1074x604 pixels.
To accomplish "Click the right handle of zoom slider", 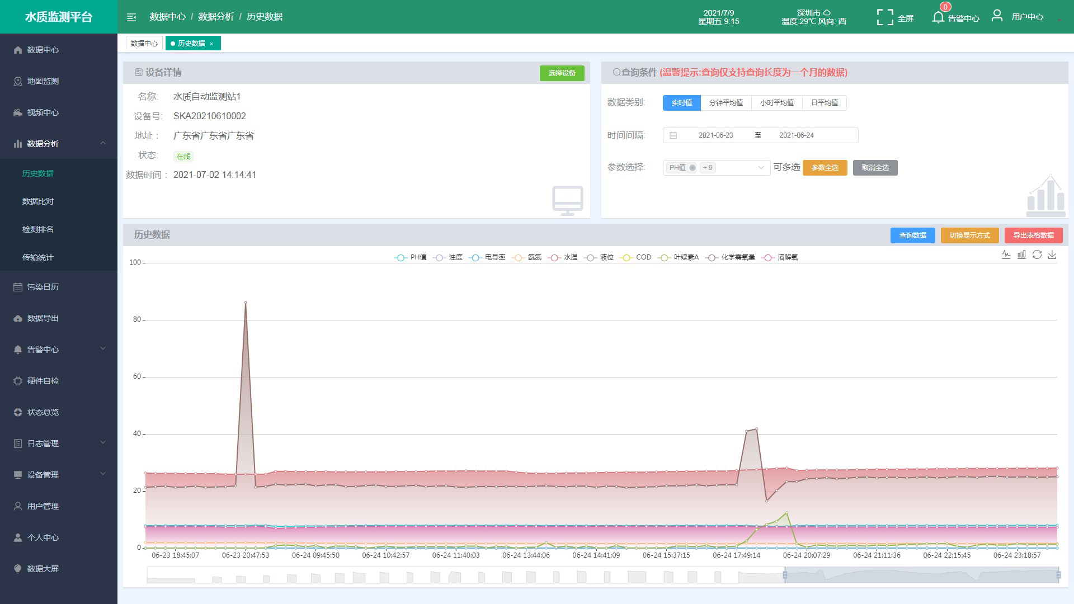I will click(1058, 575).
